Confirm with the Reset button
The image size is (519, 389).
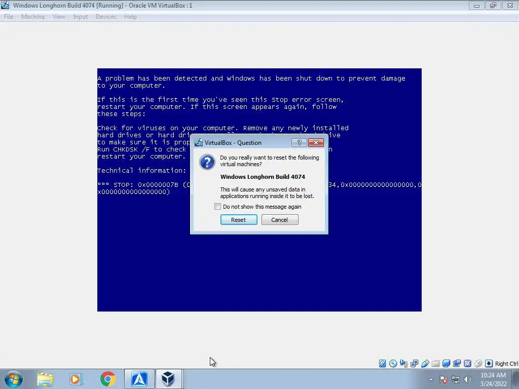[239, 220]
